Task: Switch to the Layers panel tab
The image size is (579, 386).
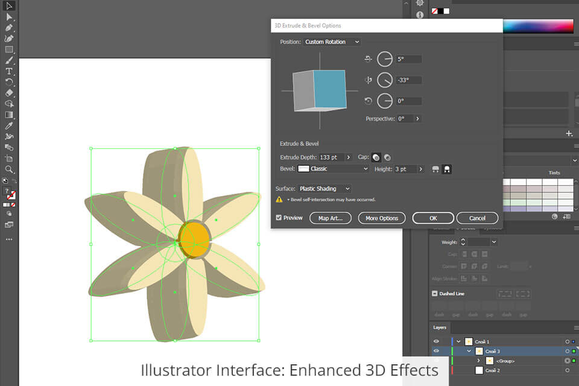Action: click(440, 327)
